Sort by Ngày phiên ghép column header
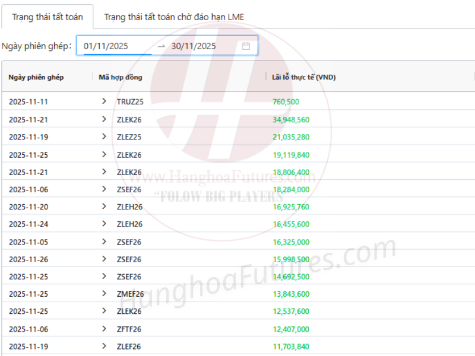This screenshot has width=475, height=356. click(36, 77)
